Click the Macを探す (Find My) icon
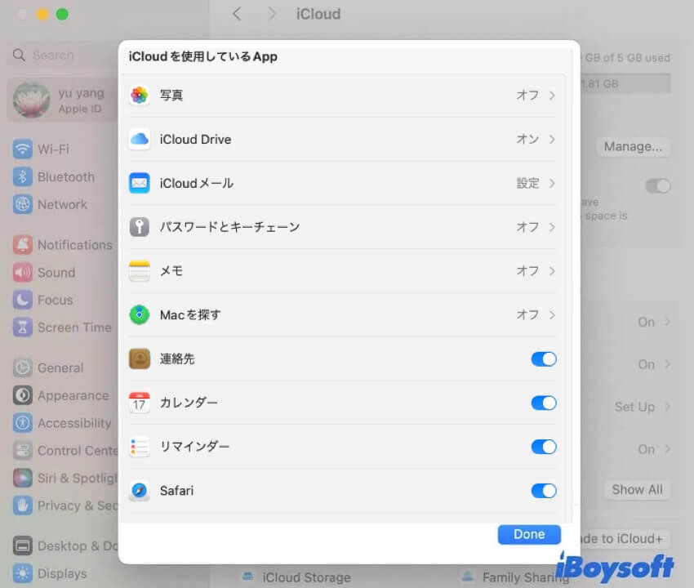Screen dimensions: 694x588 (140, 315)
